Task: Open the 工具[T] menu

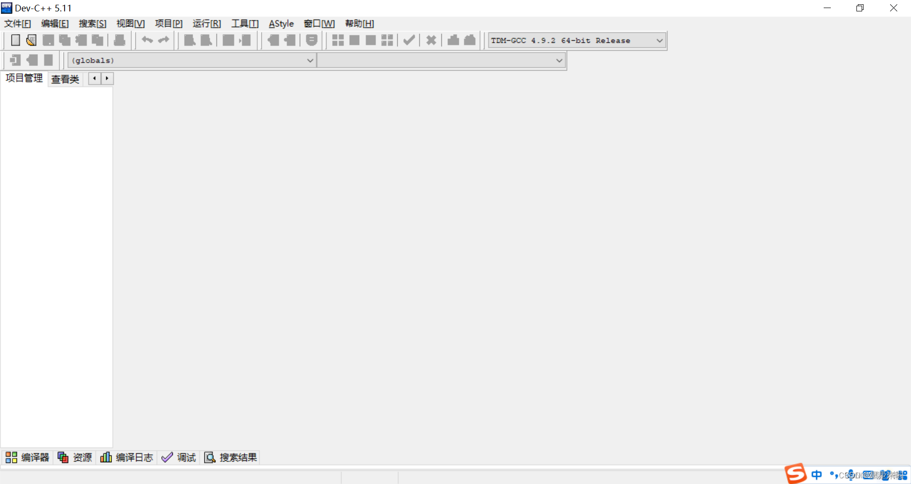Action: [x=245, y=24]
